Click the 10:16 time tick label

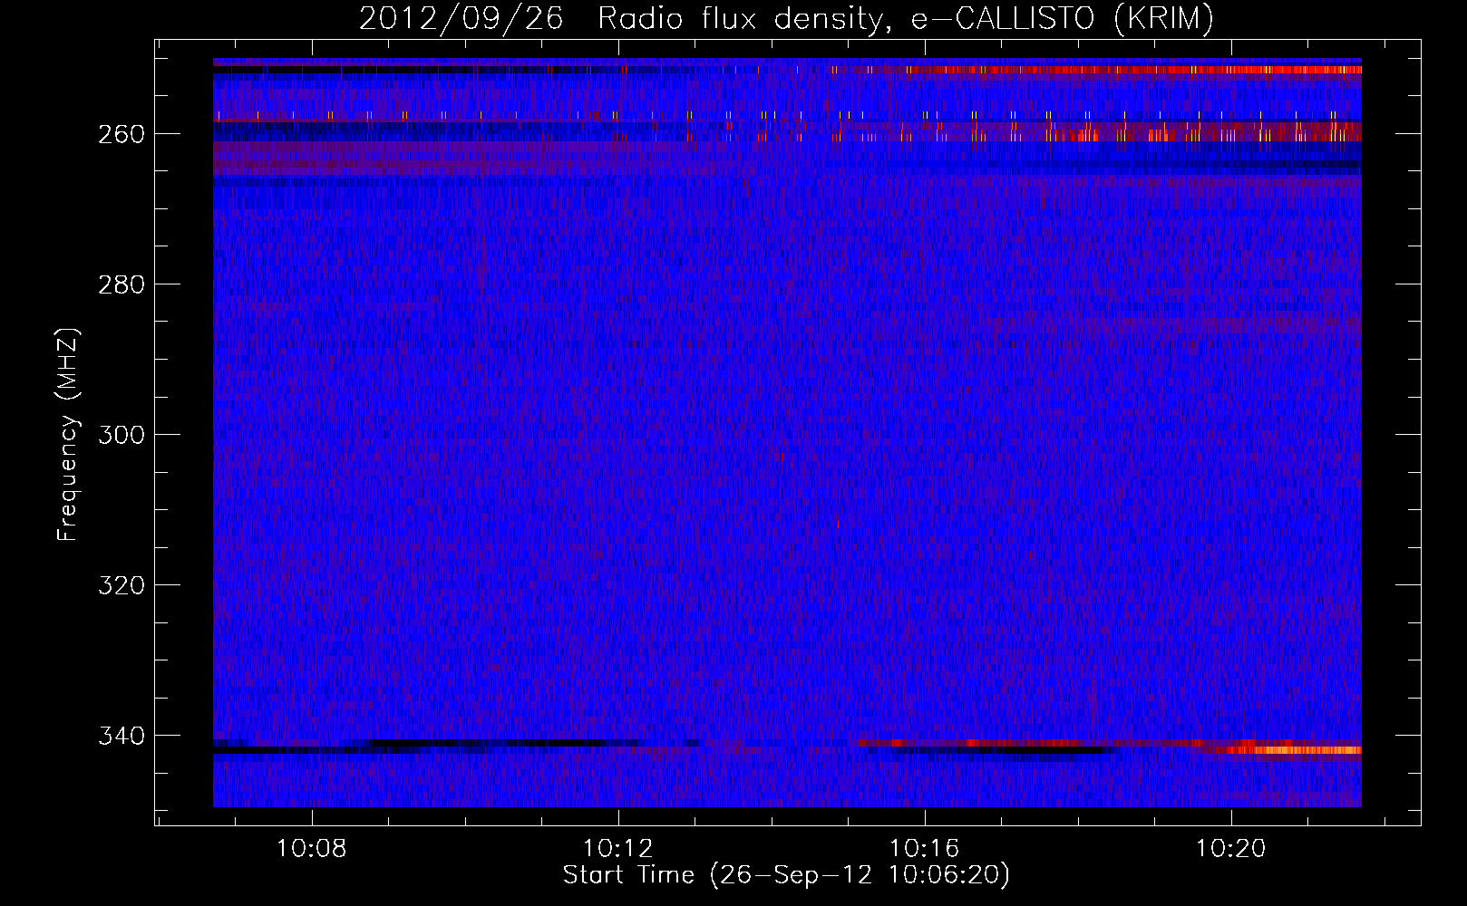[924, 849]
